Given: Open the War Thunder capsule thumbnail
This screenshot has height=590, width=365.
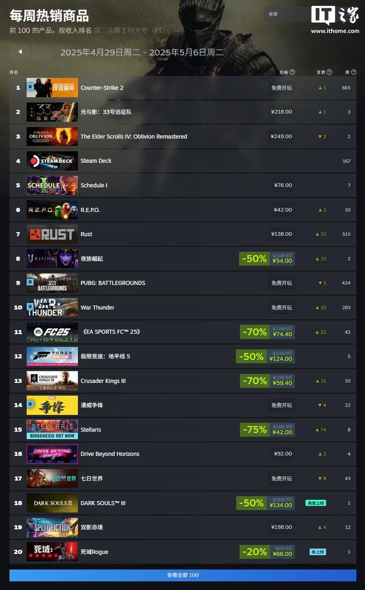Looking at the screenshot, I should [x=53, y=307].
